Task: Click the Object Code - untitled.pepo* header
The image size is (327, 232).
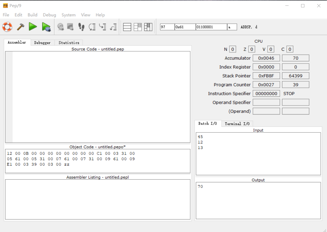Action: click(98, 147)
